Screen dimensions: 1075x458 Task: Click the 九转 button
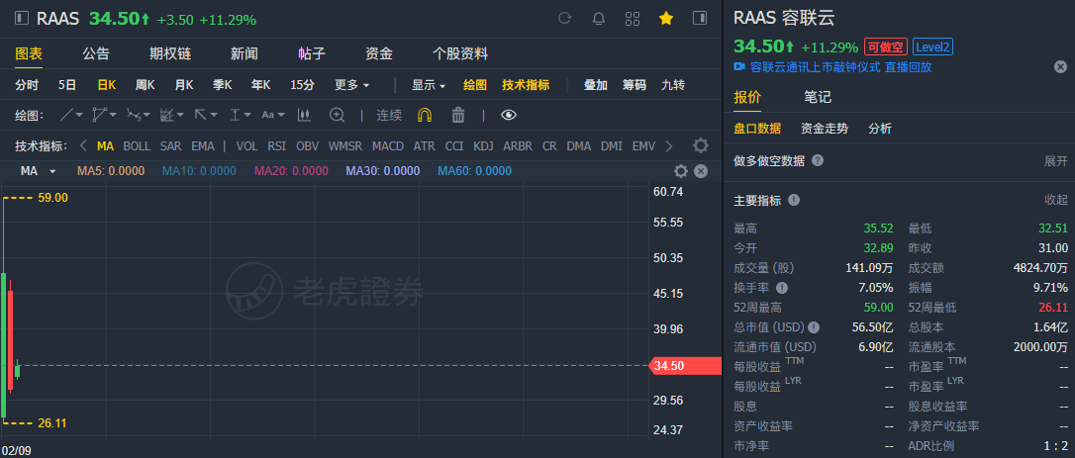coord(672,85)
